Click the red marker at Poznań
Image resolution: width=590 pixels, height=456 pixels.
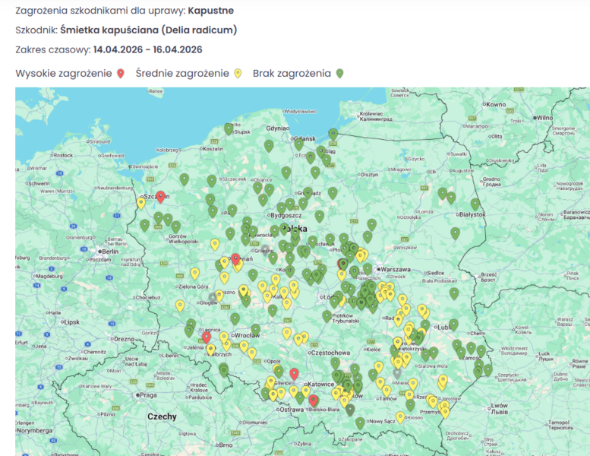pos(235,259)
